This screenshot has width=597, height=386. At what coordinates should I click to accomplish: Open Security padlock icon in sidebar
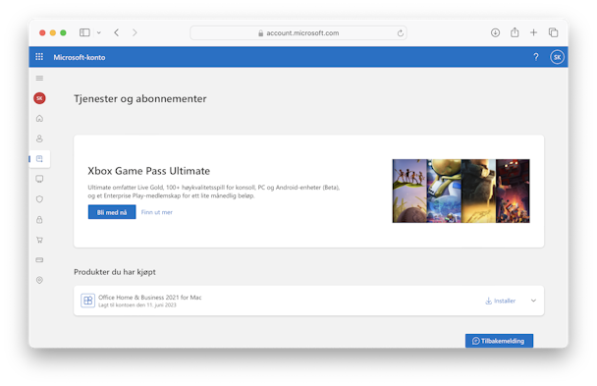[39, 220]
